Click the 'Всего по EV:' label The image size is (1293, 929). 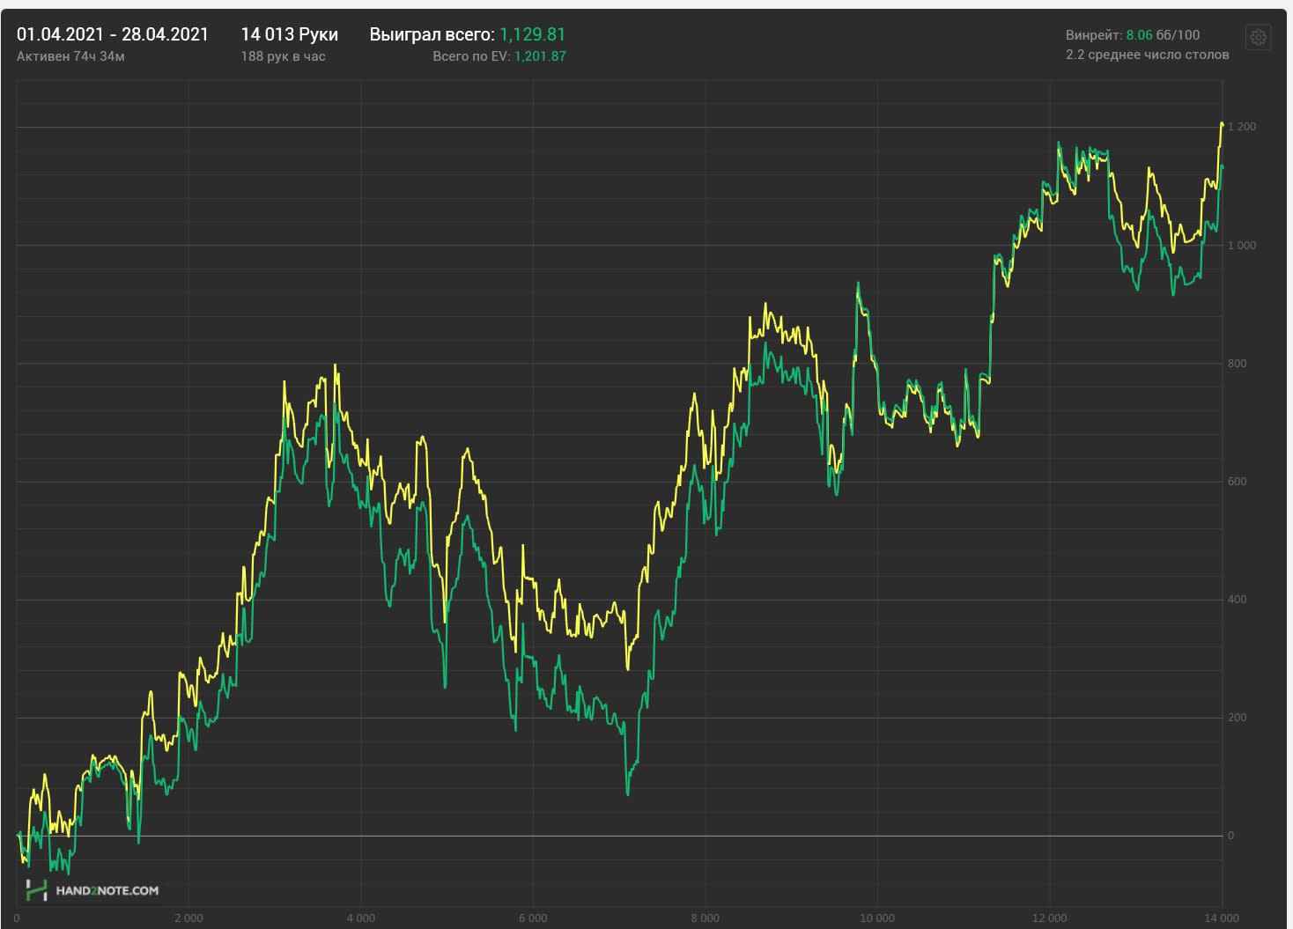point(471,56)
